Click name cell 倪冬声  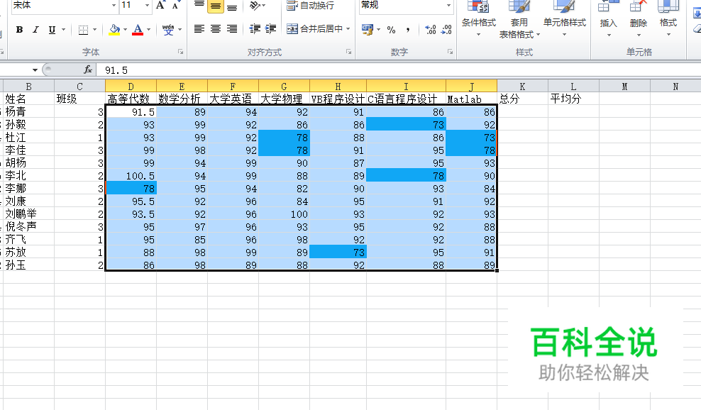click(28, 227)
